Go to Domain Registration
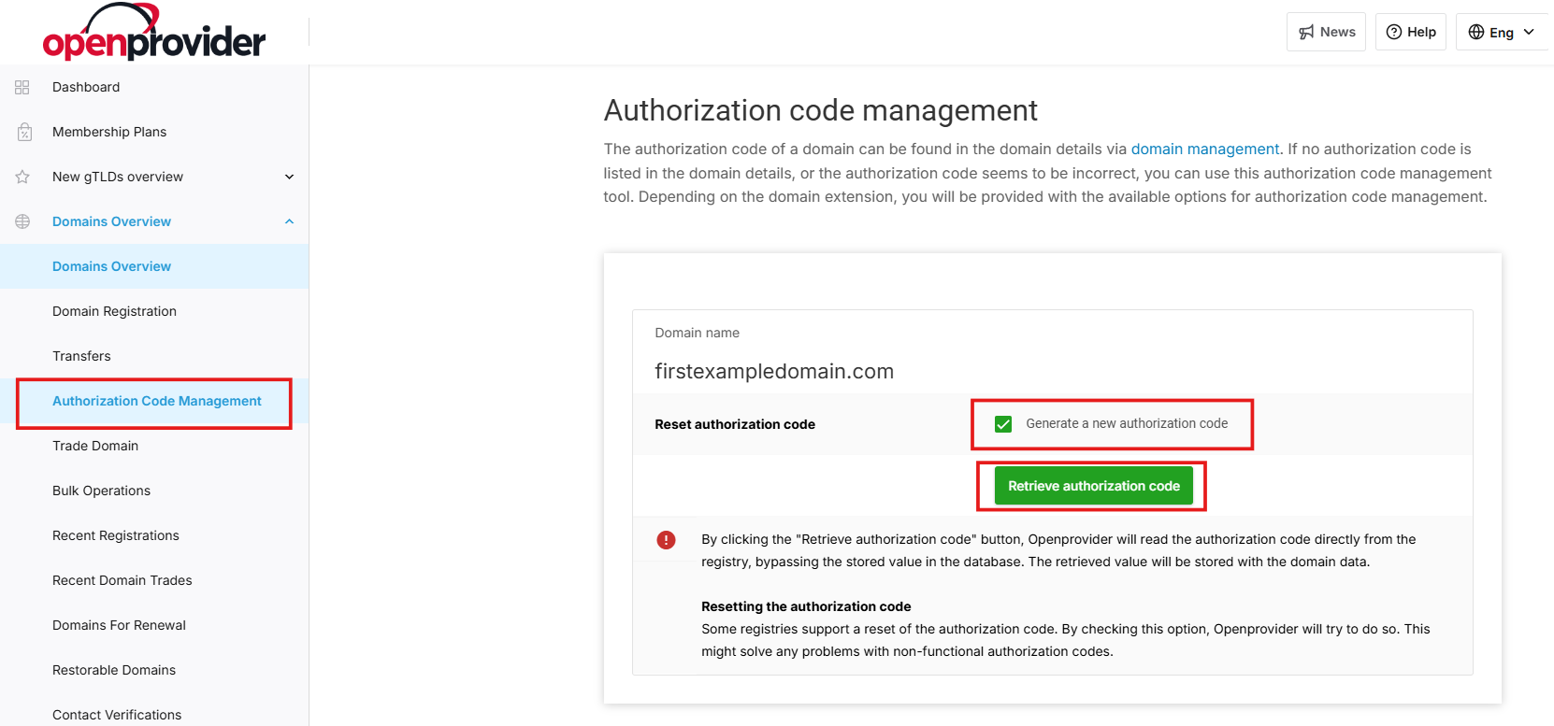The image size is (1554, 726). point(114,311)
